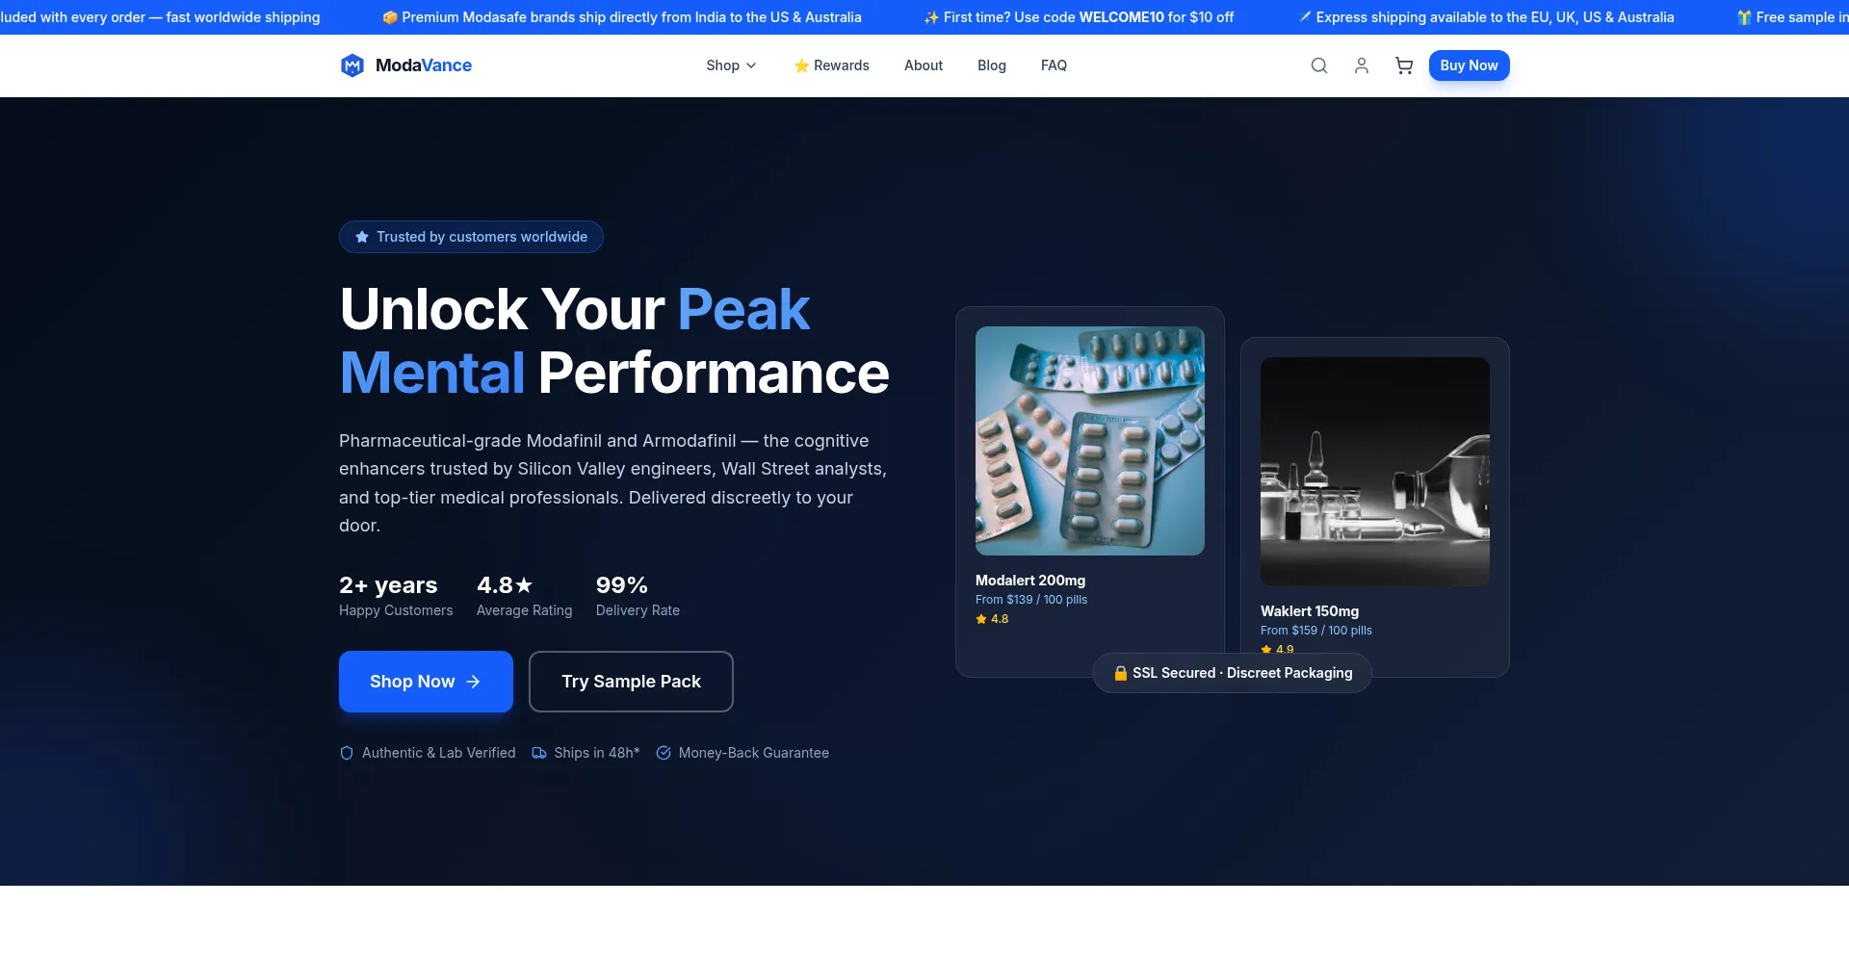Click SSL Secured Discreet Packaging badge
1849x956 pixels.
pos(1233,673)
